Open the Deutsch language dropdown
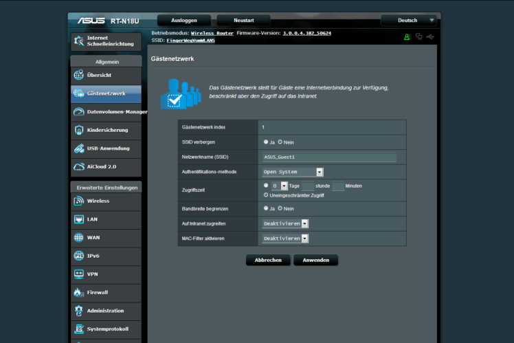Screen dimensions: 514x343 click(409, 21)
